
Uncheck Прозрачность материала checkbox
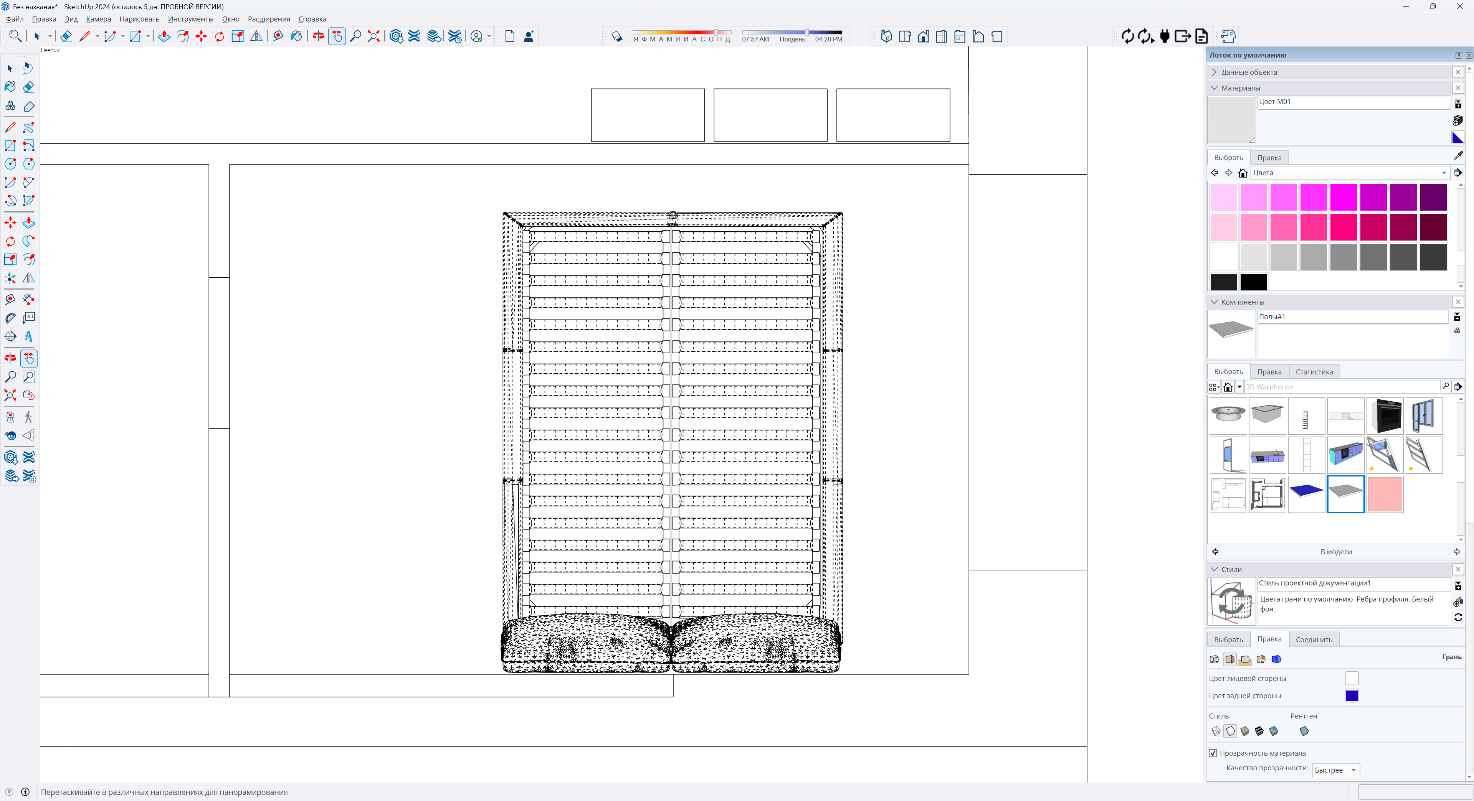1213,753
